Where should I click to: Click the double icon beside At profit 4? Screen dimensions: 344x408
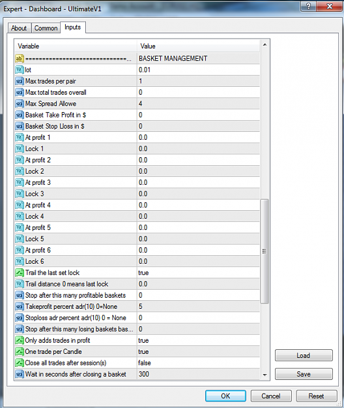(20, 205)
